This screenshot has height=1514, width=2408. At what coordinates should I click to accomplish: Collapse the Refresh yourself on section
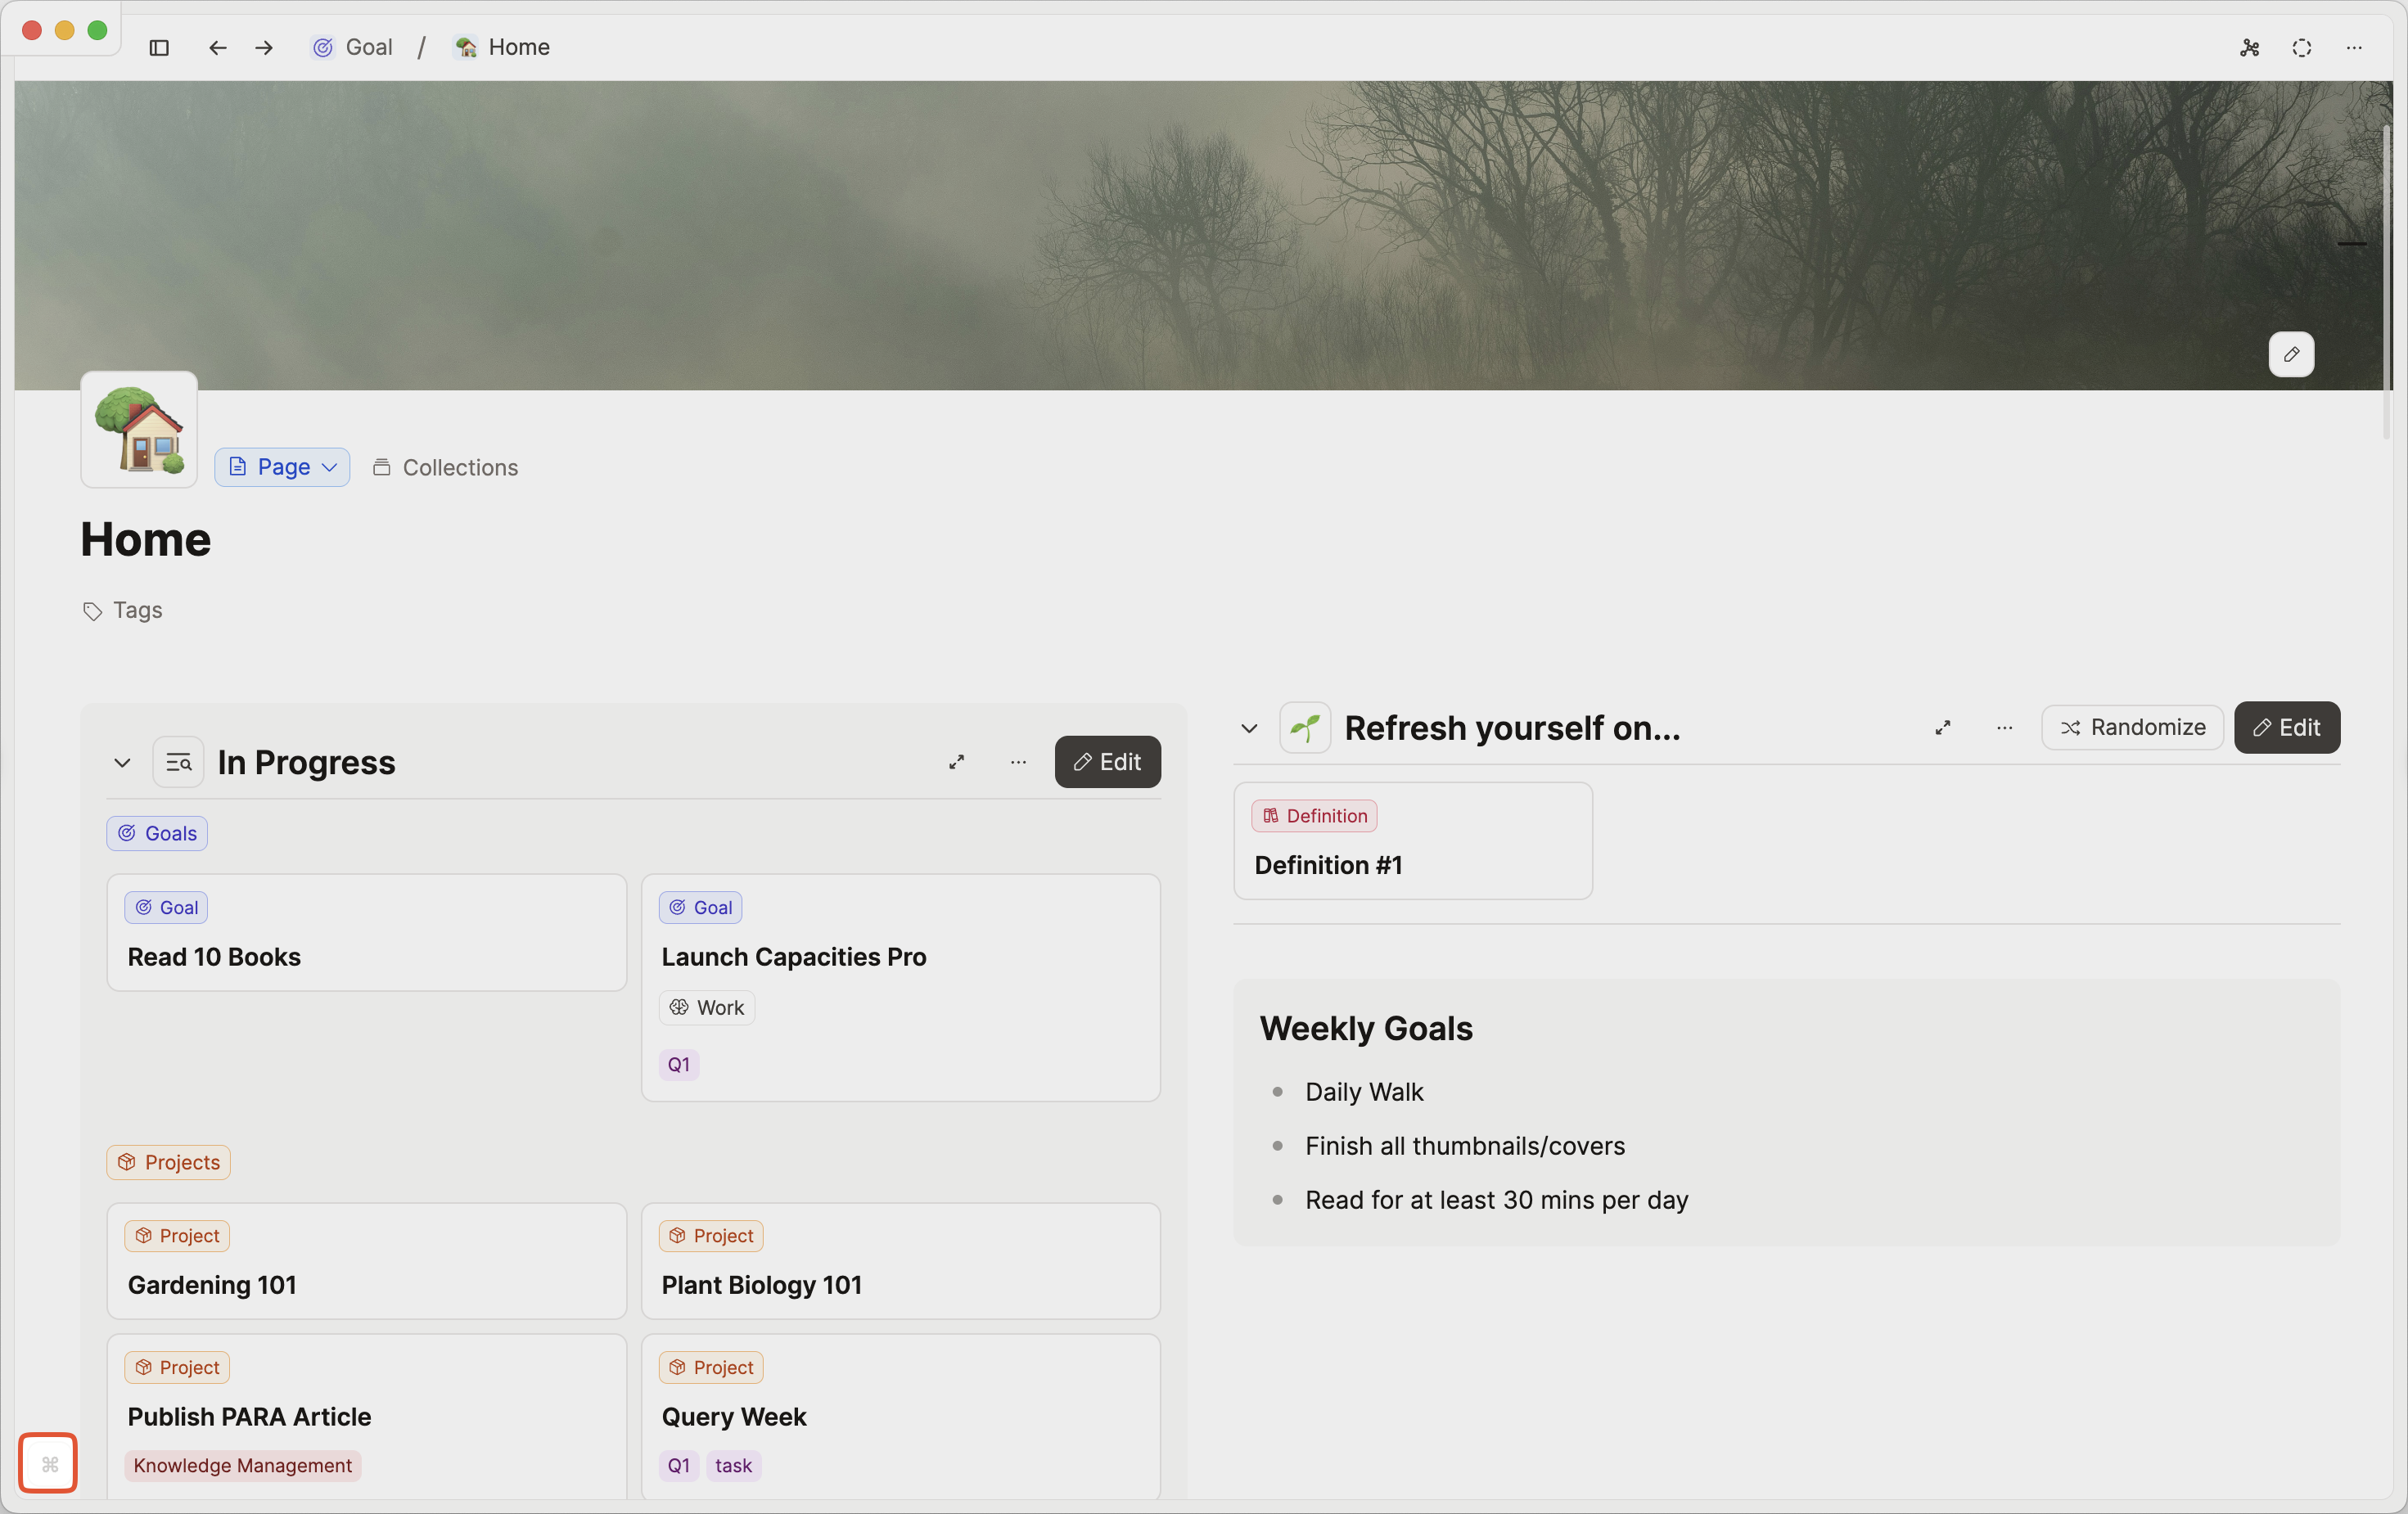pos(1249,727)
